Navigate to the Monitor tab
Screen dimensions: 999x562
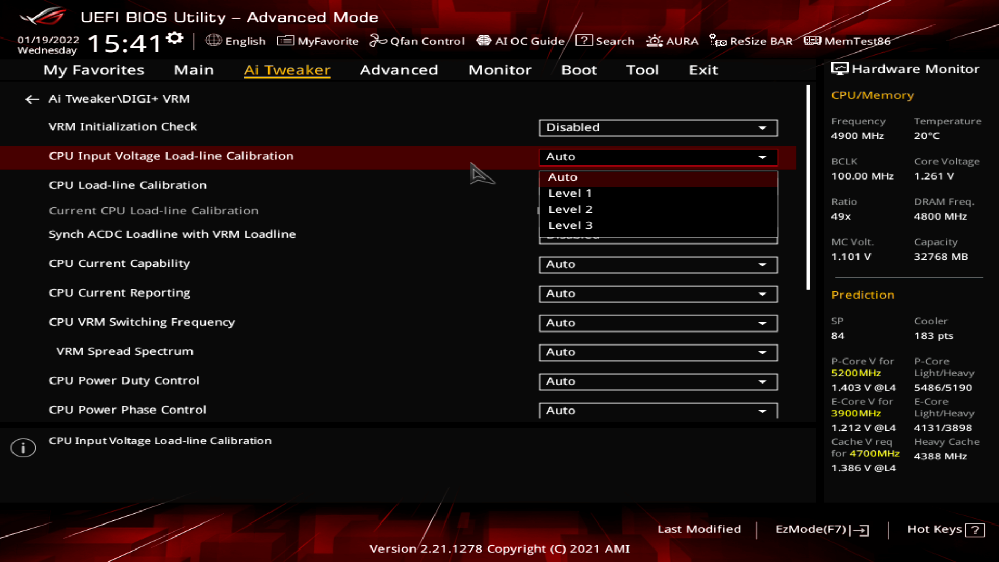499,69
